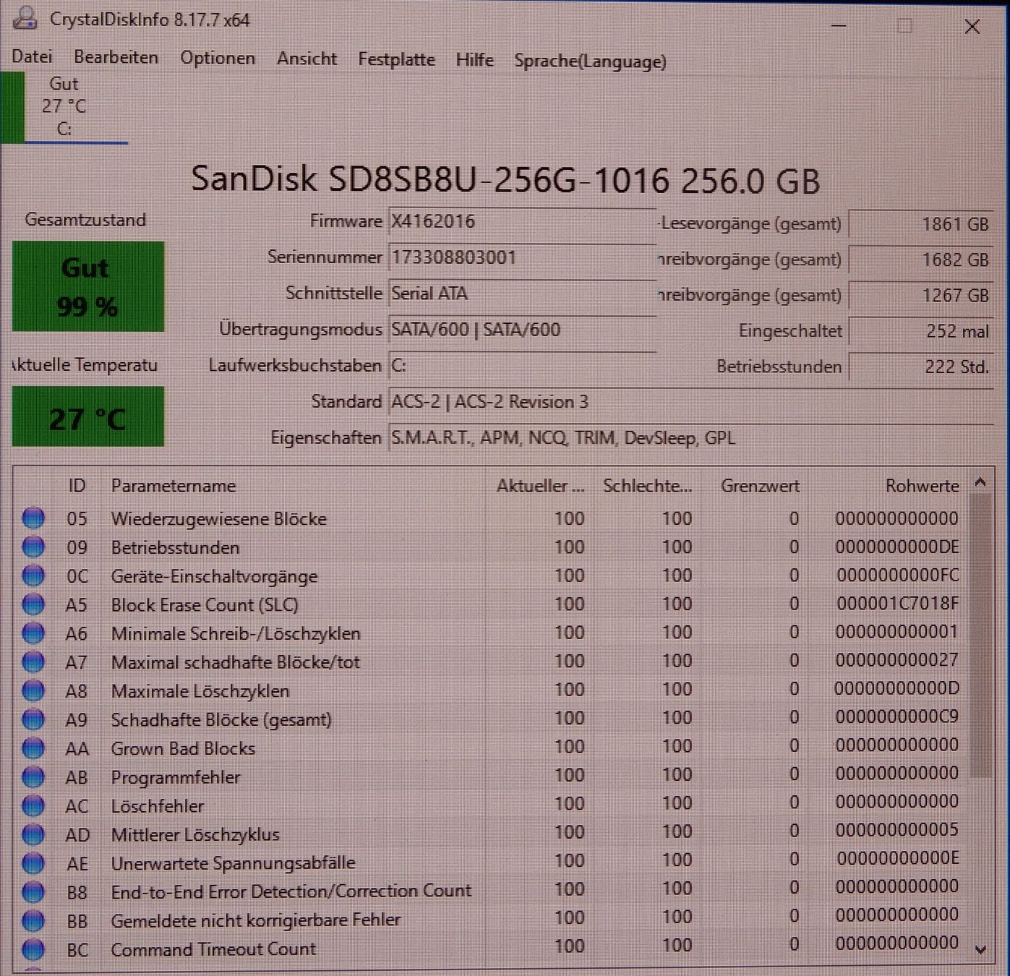Click the Schlechte... column header

[647, 486]
